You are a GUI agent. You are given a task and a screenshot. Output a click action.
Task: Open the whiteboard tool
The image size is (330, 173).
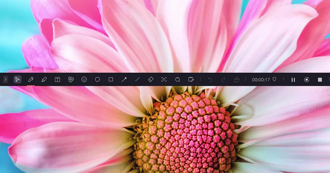coord(191,80)
